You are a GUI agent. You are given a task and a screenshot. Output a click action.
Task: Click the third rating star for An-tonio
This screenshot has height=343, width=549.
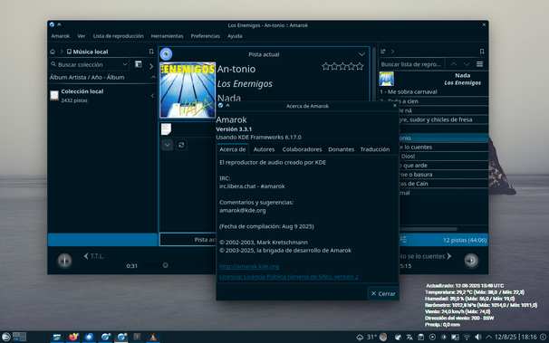(342, 66)
